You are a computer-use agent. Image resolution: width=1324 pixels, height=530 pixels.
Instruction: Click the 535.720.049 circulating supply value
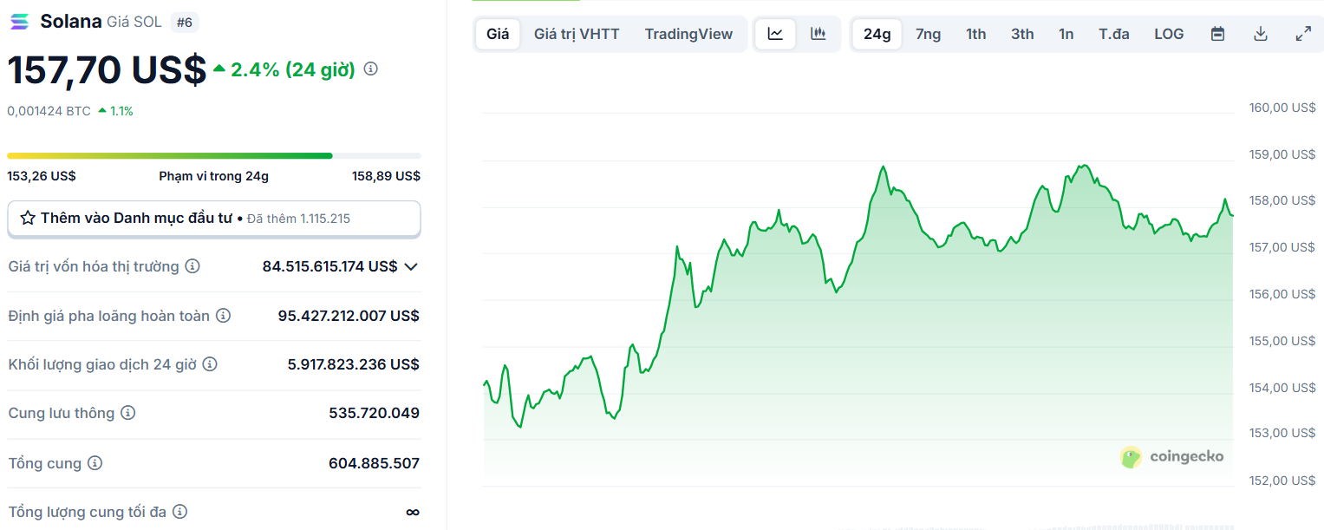pyautogui.click(x=375, y=413)
